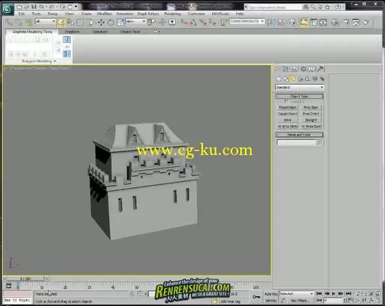385x306 pixels.
Task: Open the Tools menu
Action: click(x=36, y=14)
